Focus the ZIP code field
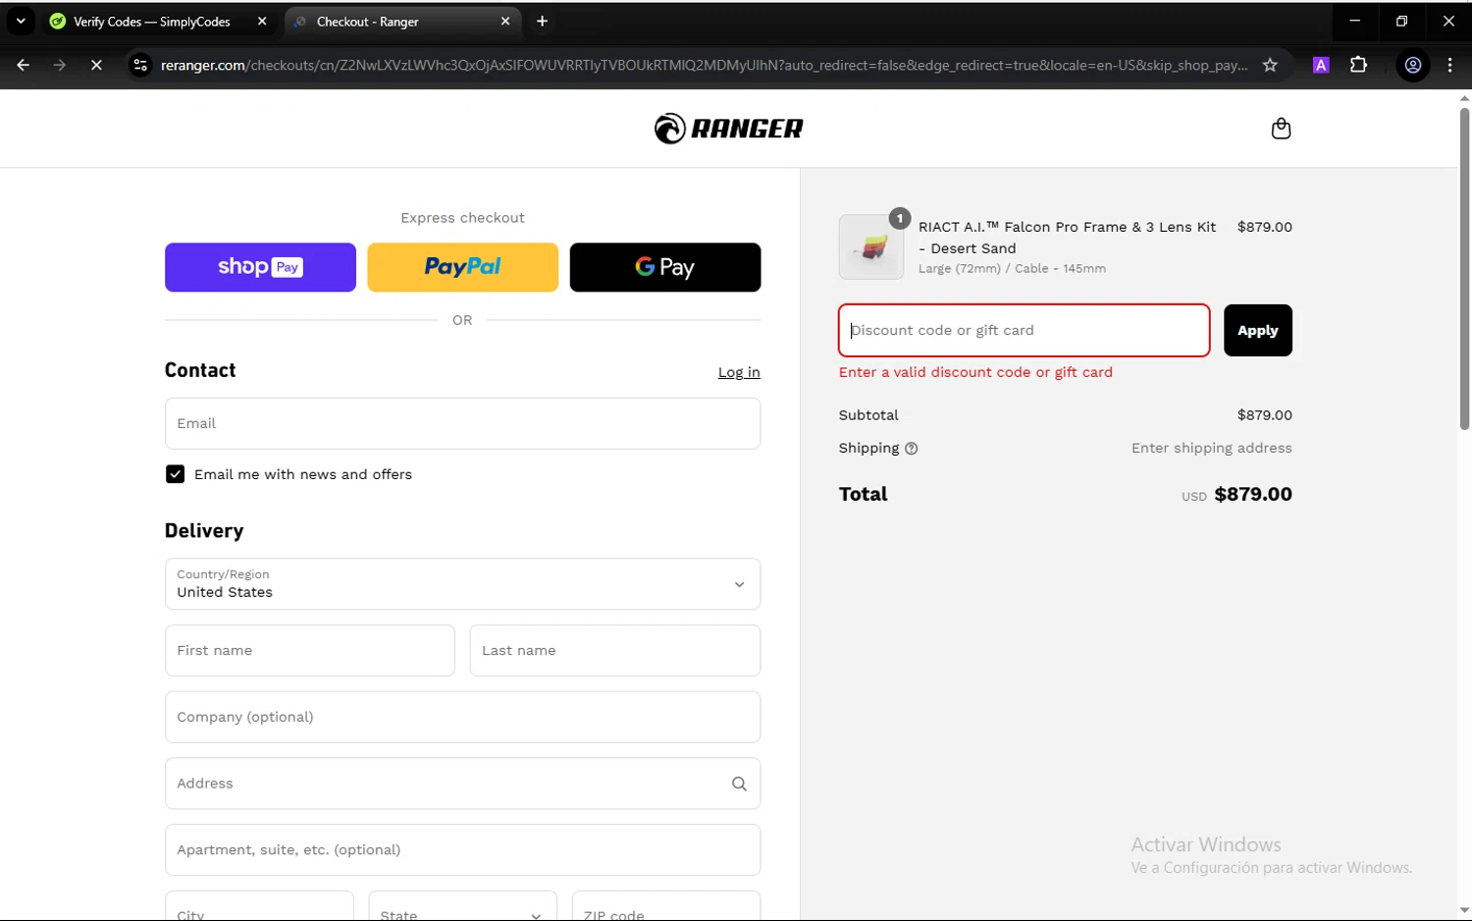1472x921 pixels. click(x=666, y=906)
